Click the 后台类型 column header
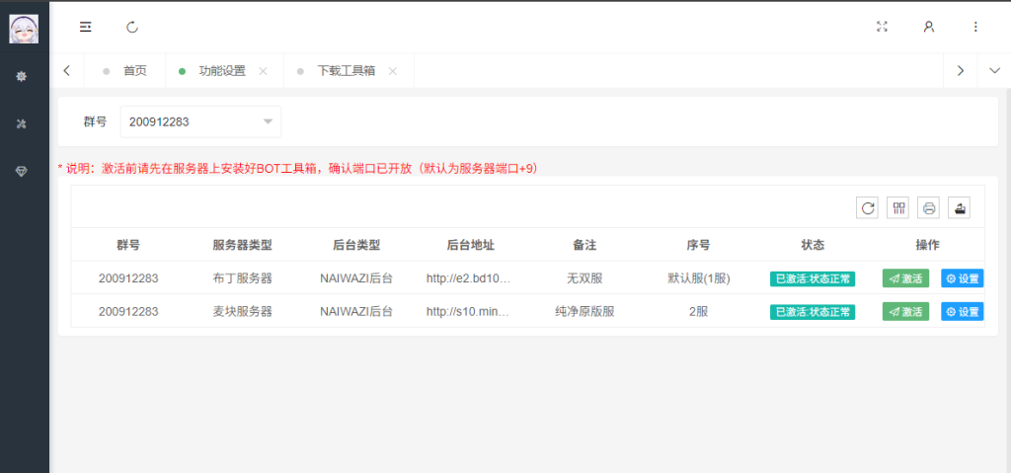The image size is (1011, 473). [356, 245]
